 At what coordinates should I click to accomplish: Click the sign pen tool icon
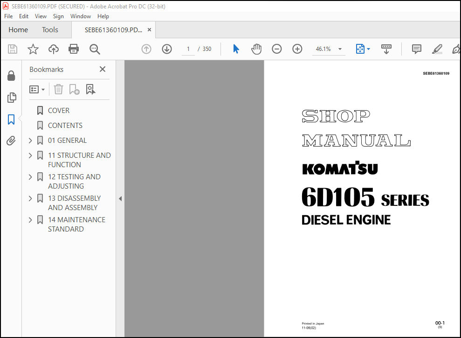pos(456,49)
